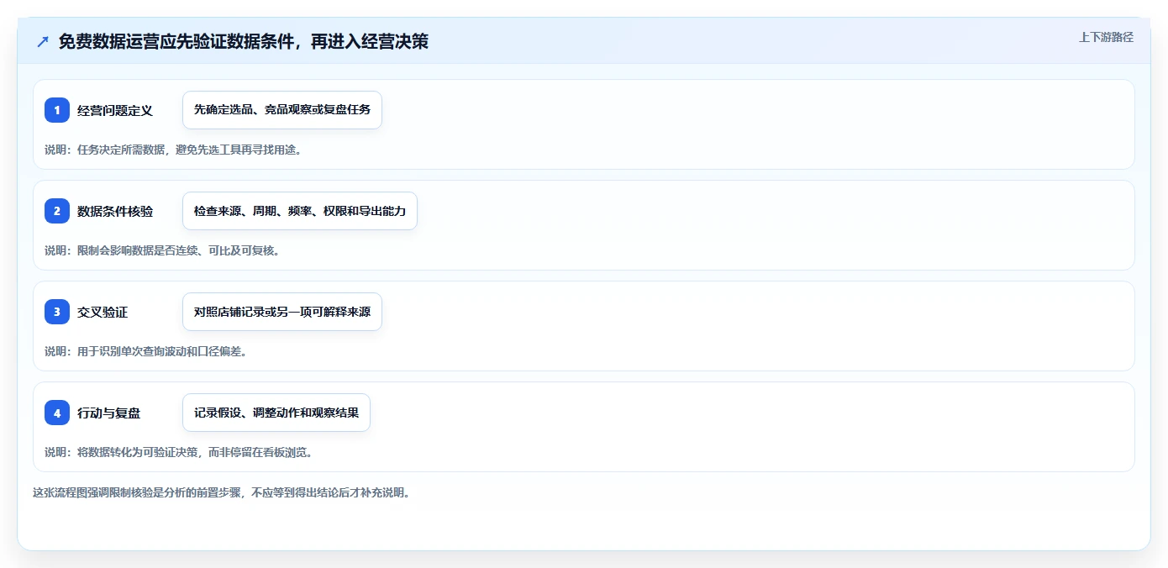1168x568 pixels.
Task: Select the 行动与复盘 step title
Action: (108, 413)
